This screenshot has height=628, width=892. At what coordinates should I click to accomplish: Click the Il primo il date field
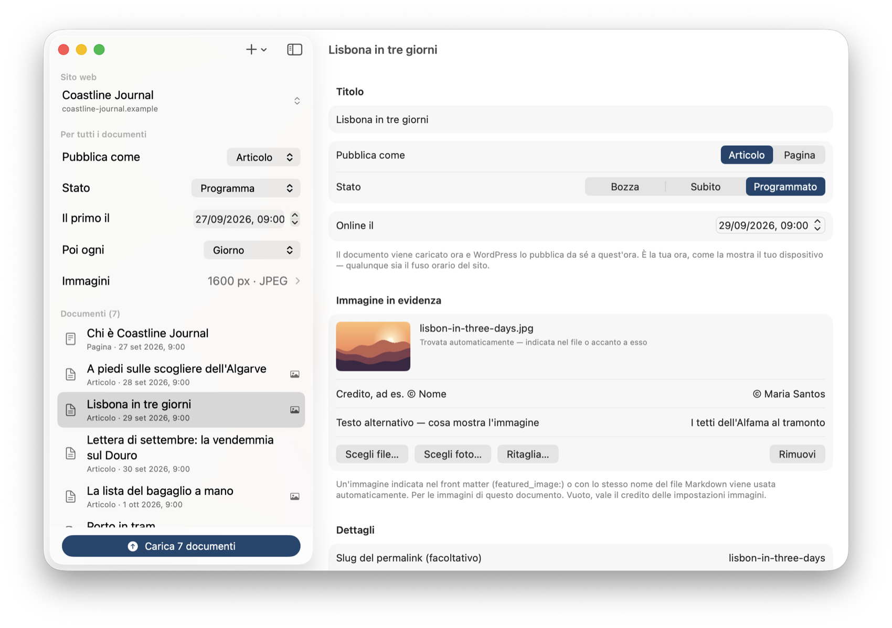[239, 219]
